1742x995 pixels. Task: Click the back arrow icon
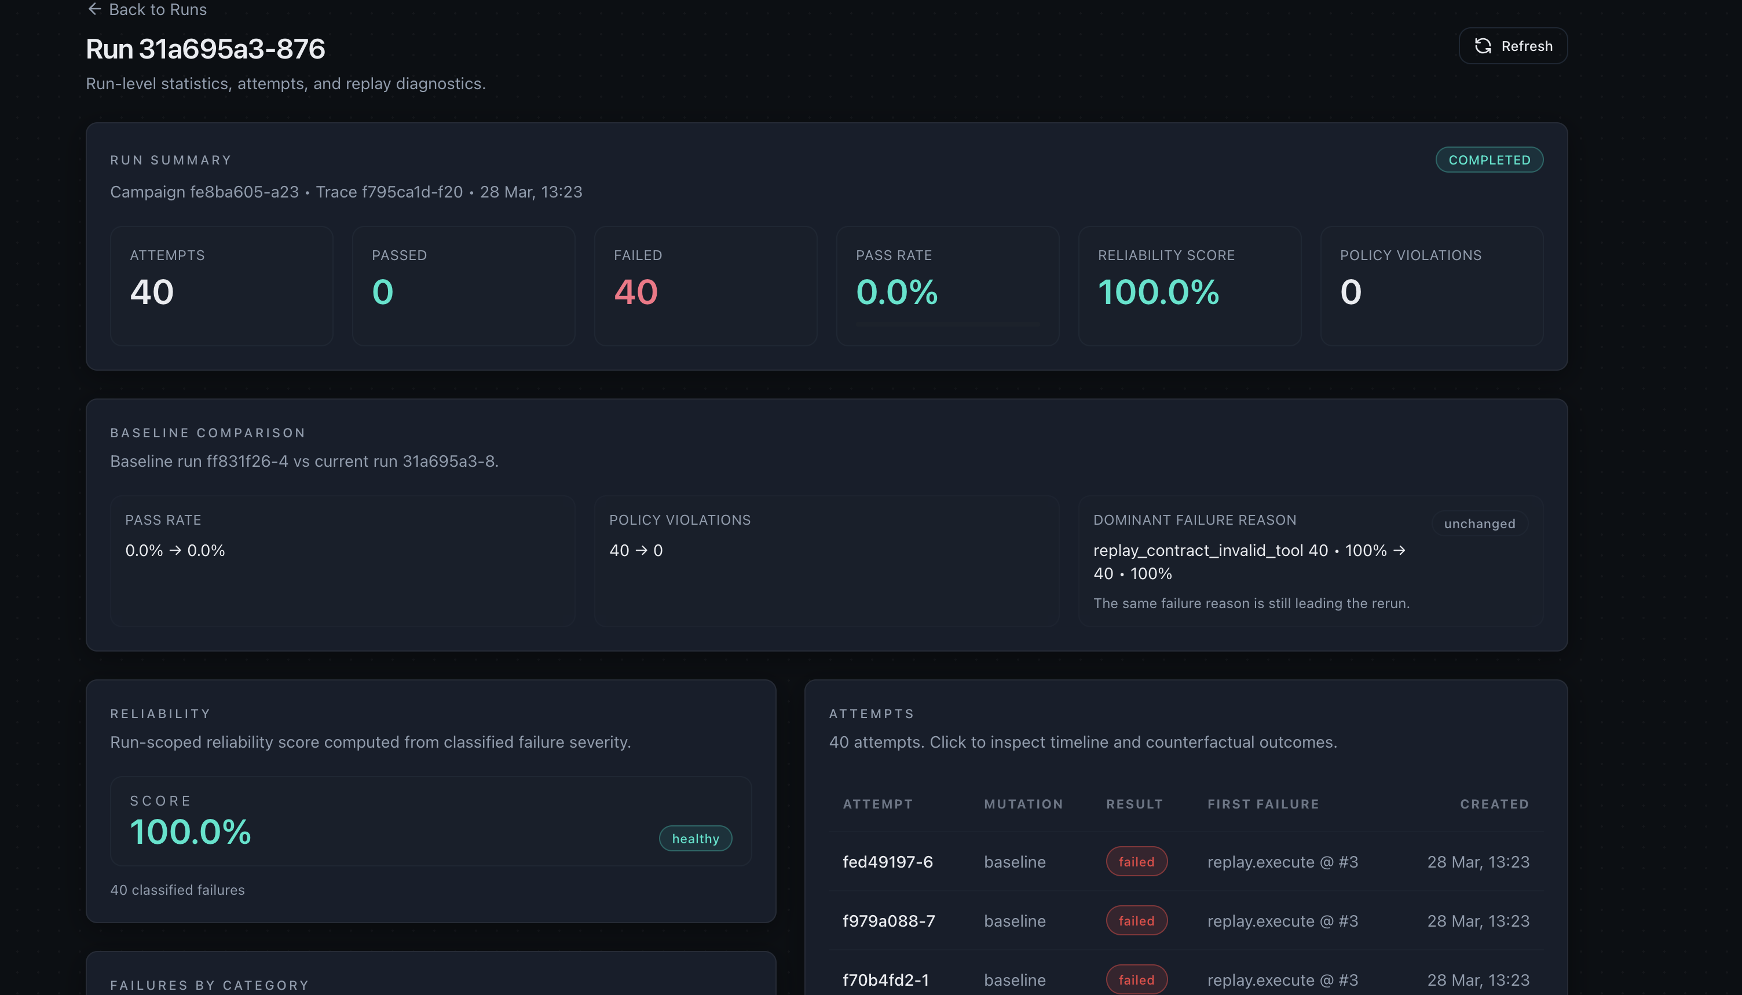coord(94,9)
